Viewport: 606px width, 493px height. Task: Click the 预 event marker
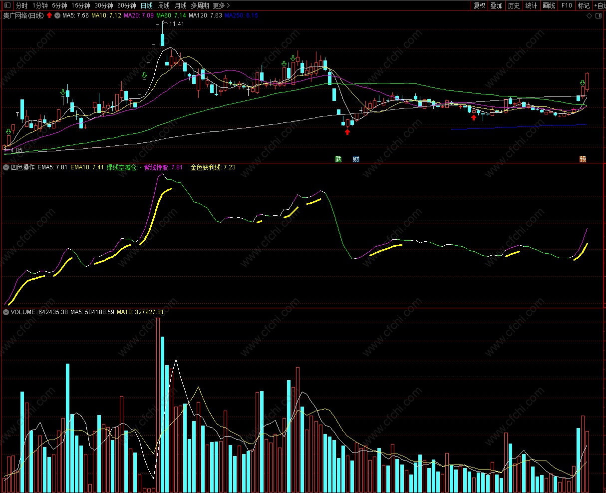tap(583, 159)
